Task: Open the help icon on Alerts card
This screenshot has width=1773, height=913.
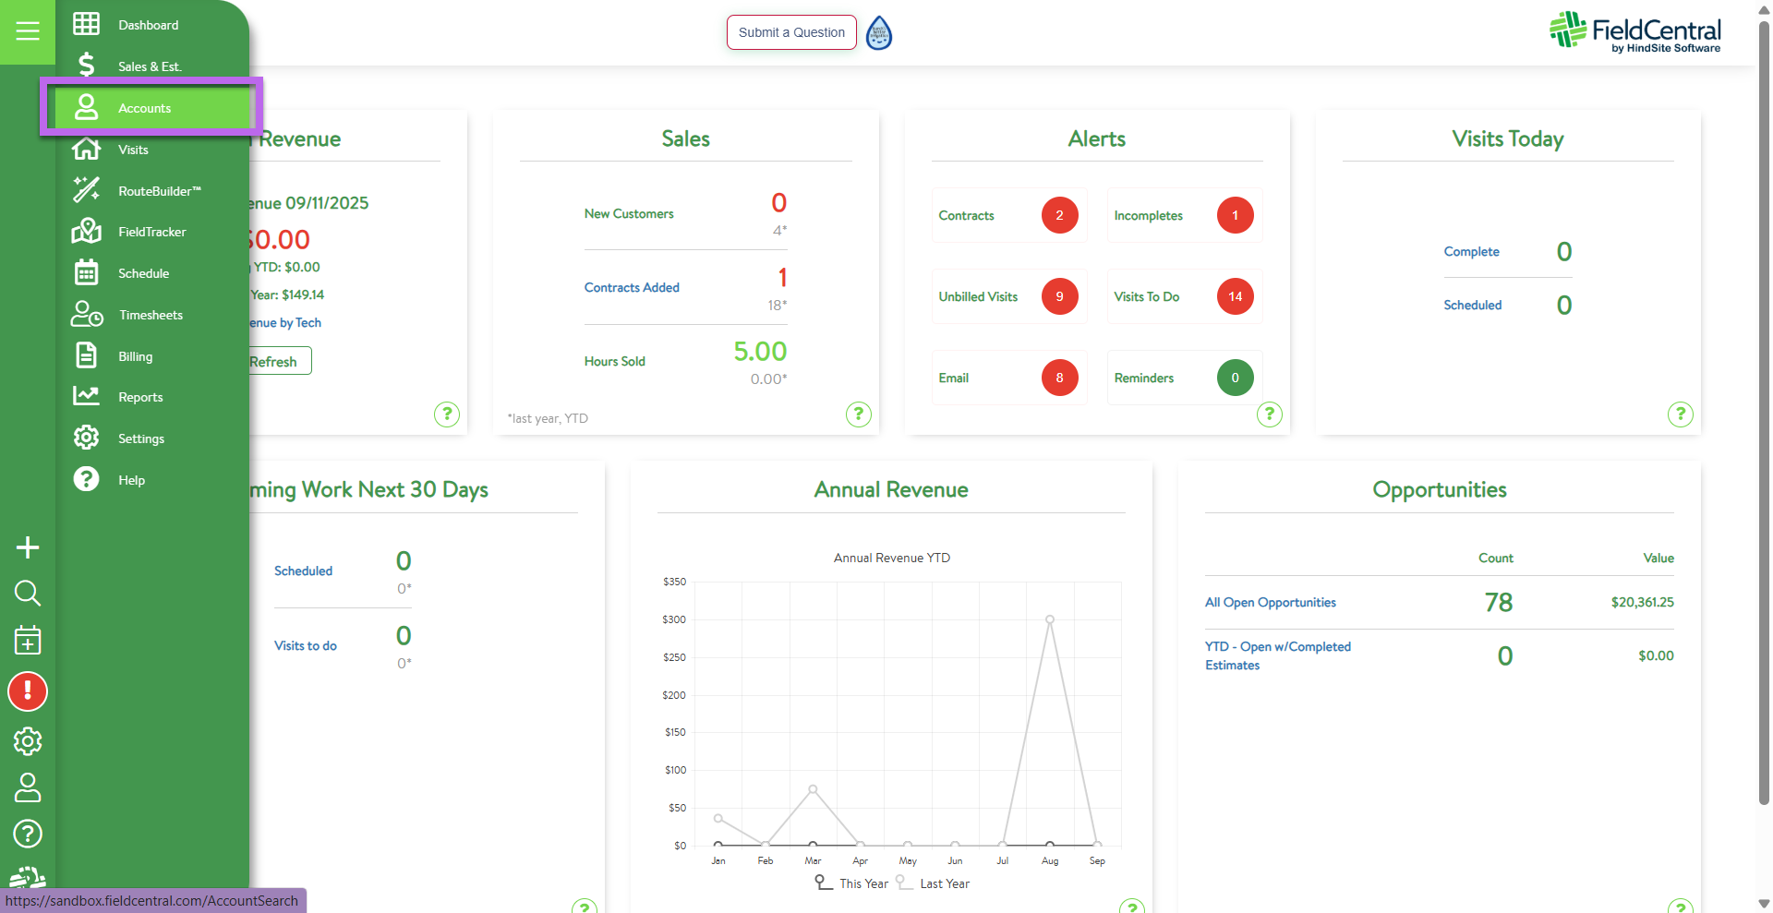Action: point(1269,414)
